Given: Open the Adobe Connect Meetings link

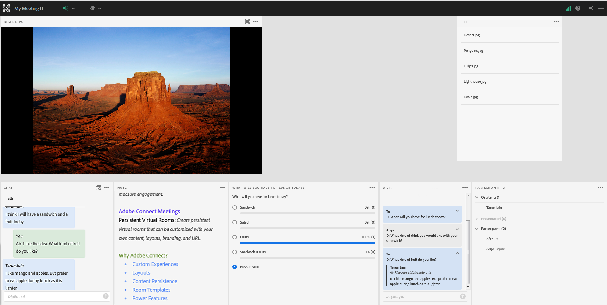Looking at the screenshot, I should (x=149, y=211).
